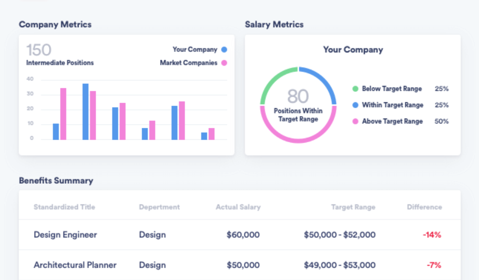The width and height of the screenshot is (479, 280).
Task: Sort by the Standardized Title column header
Action: point(64,207)
